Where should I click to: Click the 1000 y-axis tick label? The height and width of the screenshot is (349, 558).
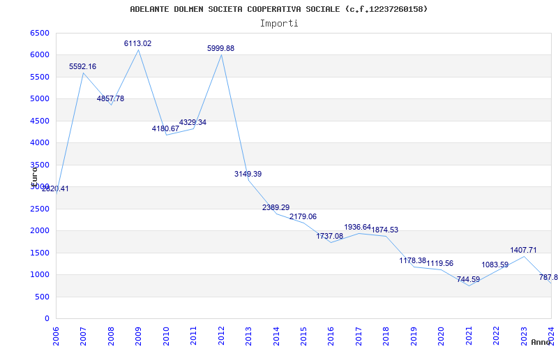pos(40,275)
